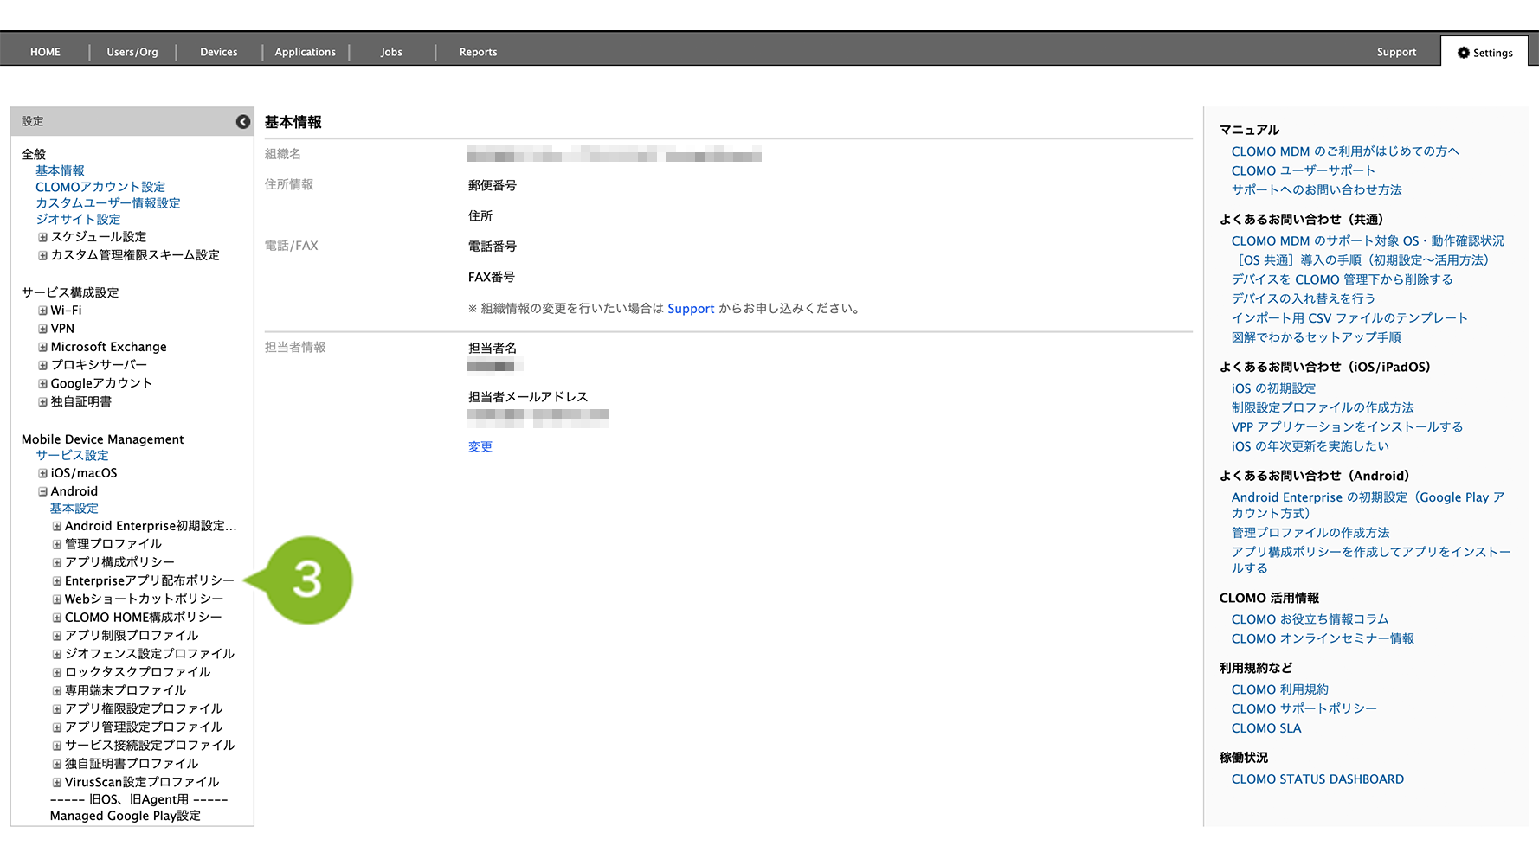This screenshot has width=1539, height=865.
Task: Expand iOS/macOS section
Action: pyautogui.click(x=42, y=473)
